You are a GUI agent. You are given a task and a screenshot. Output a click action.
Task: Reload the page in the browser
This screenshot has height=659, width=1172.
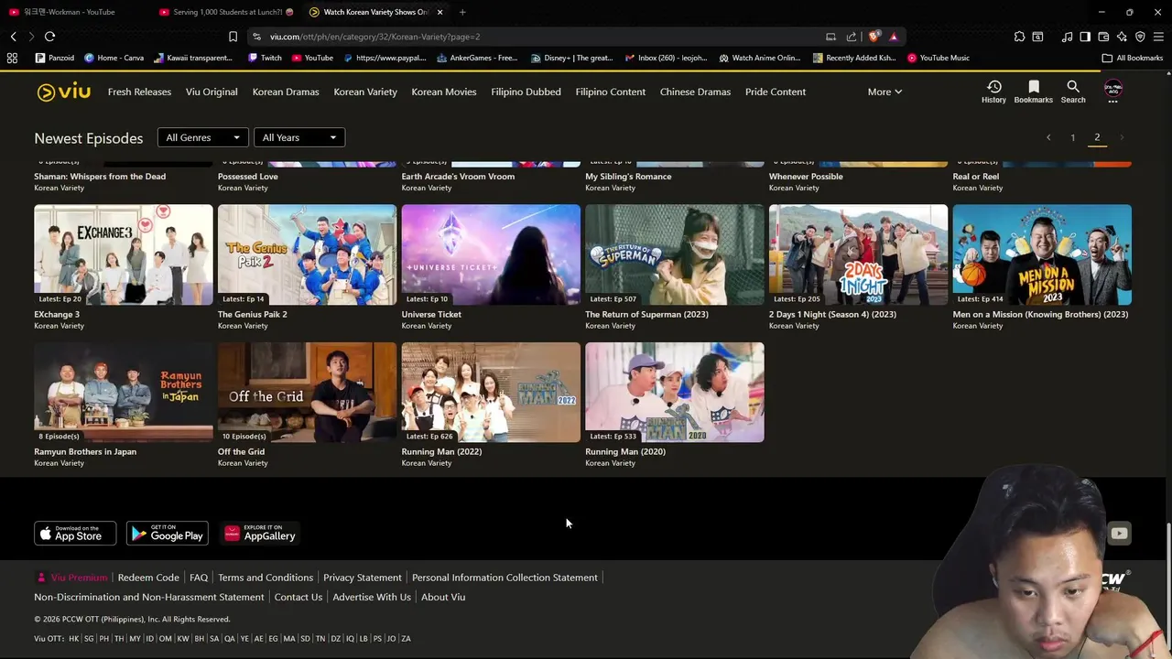49,37
